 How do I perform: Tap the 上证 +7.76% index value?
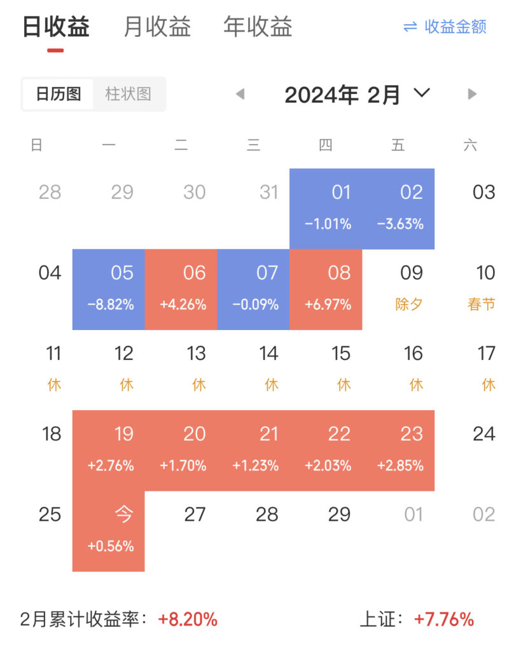[444, 619]
